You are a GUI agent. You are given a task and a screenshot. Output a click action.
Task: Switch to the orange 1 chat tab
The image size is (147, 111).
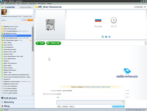pyautogui.click(x=30, y=20)
